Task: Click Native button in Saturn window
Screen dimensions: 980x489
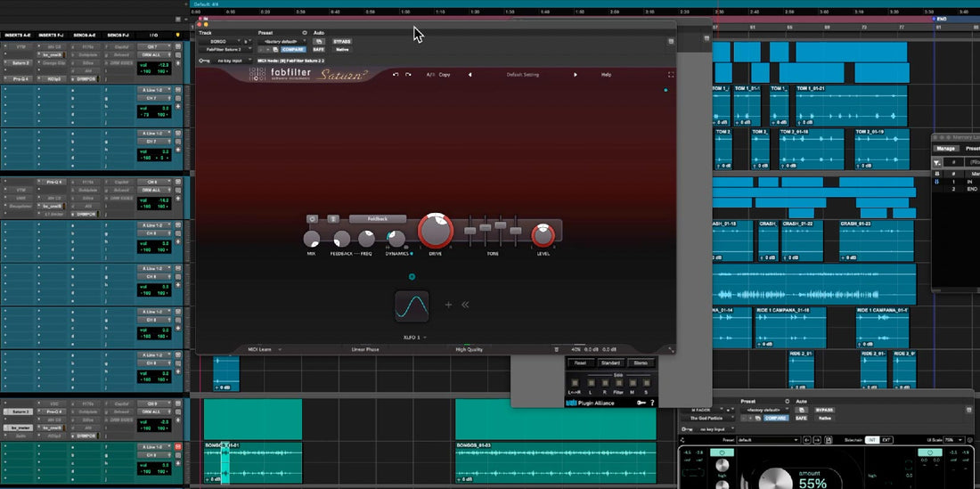Action: point(342,49)
